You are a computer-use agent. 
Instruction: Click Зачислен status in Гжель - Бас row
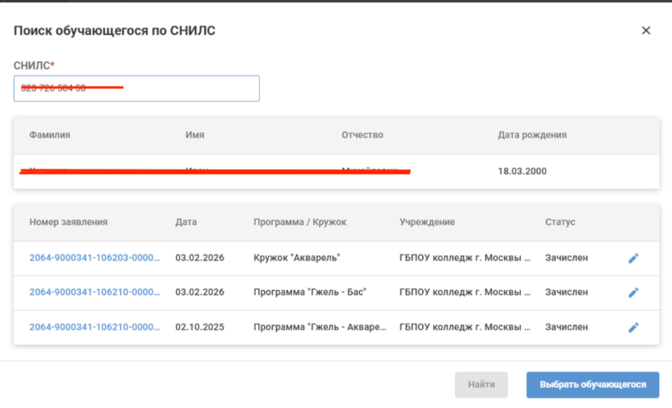(566, 291)
